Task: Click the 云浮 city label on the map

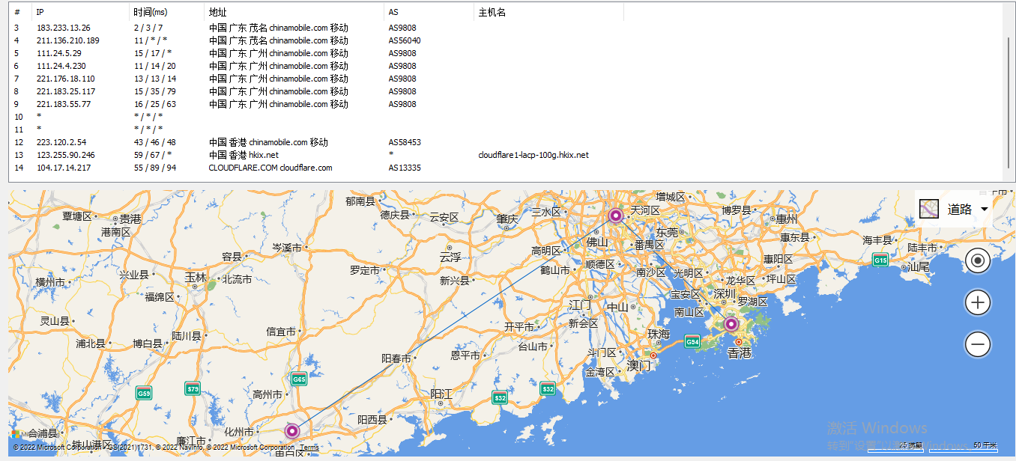Action: 450,257
